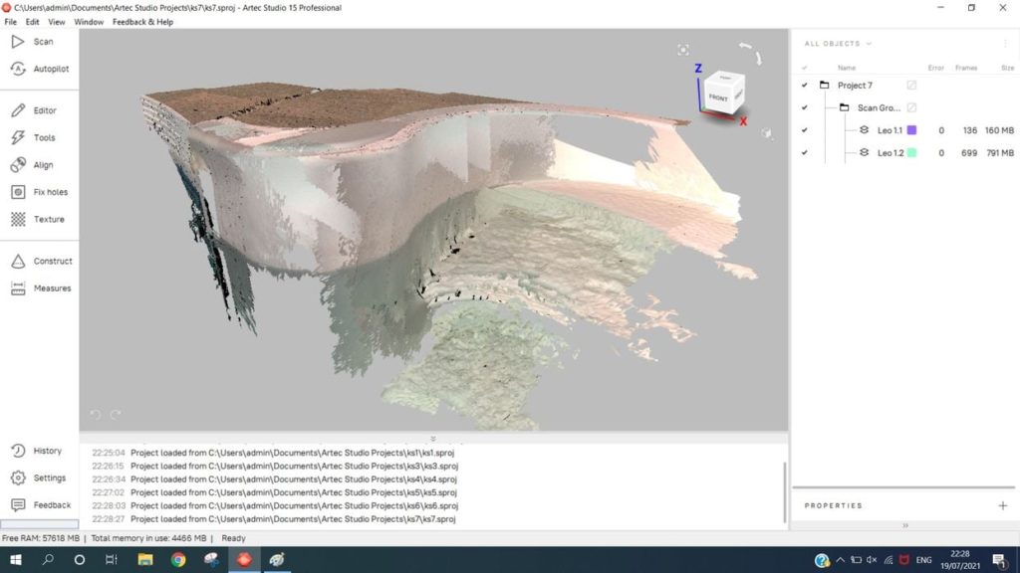Expand Properties panel with plus icon
This screenshot has height=573, width=1020.
tap(1002, 505)
